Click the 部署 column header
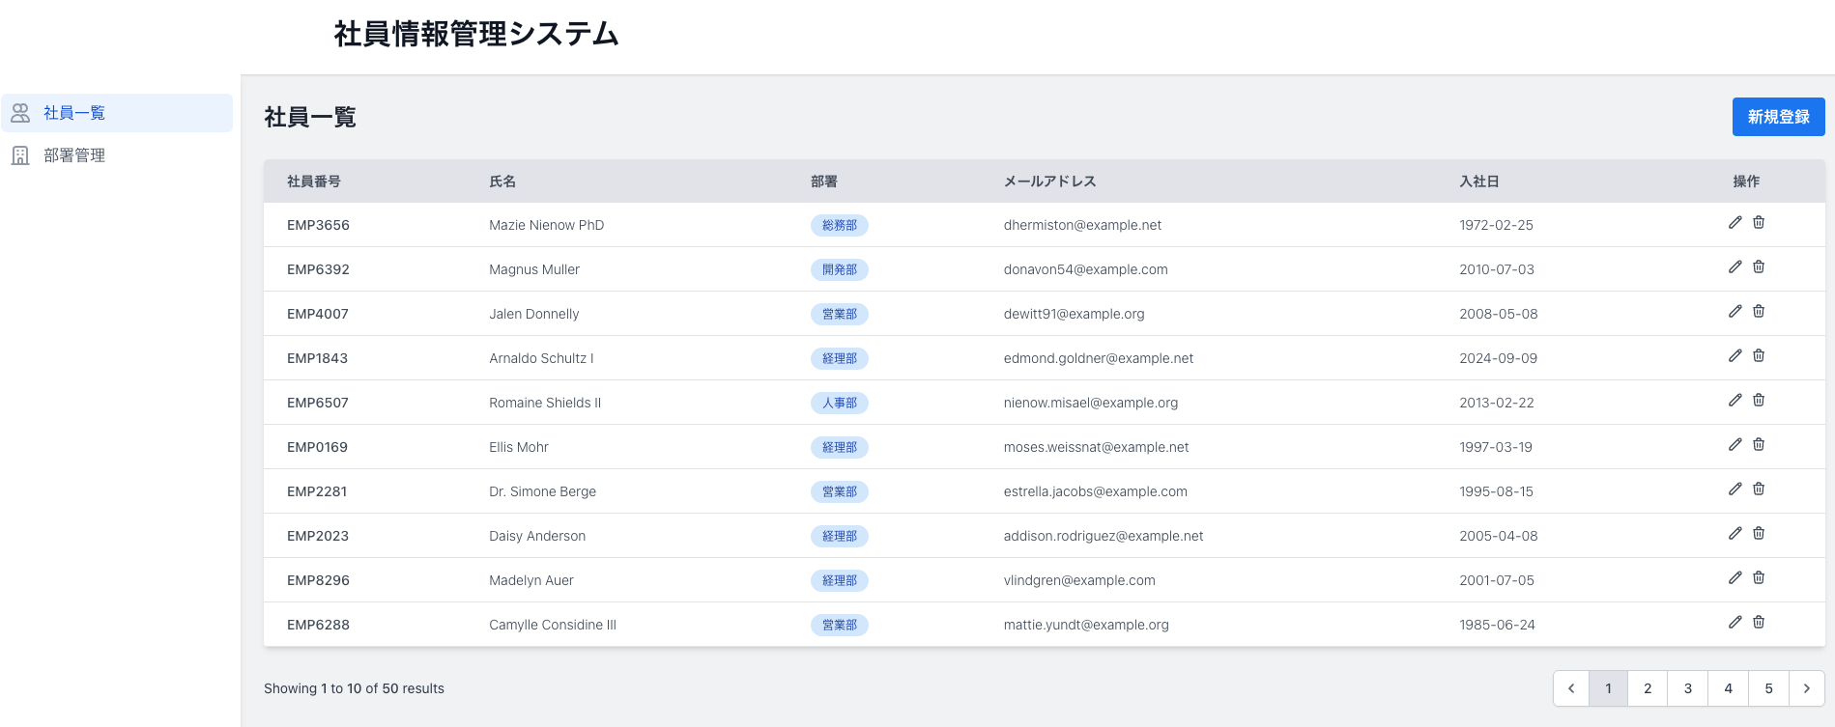Viewport: 1835px width, 727px height. coord(824,182)
